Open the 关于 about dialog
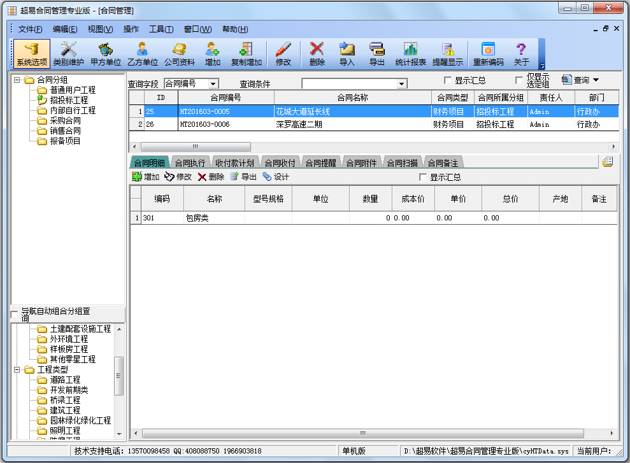Image resolution: width=630 pixels, height=463 pixels. click(521, 53)
